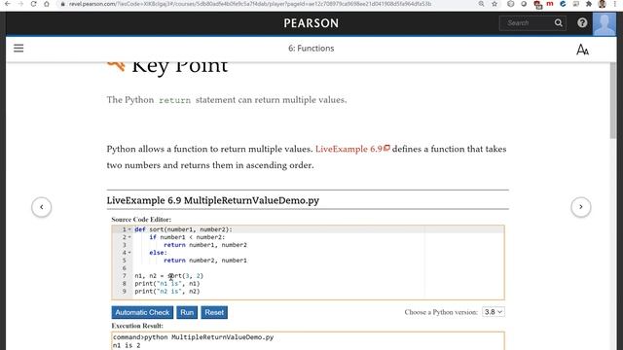The image size is (623, 350).
Task: Open the LiveExample 6.9 link
Action: pos(352,149)
